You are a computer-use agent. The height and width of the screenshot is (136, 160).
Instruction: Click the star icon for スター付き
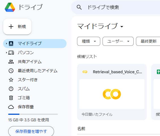click(x=11, y=80)
